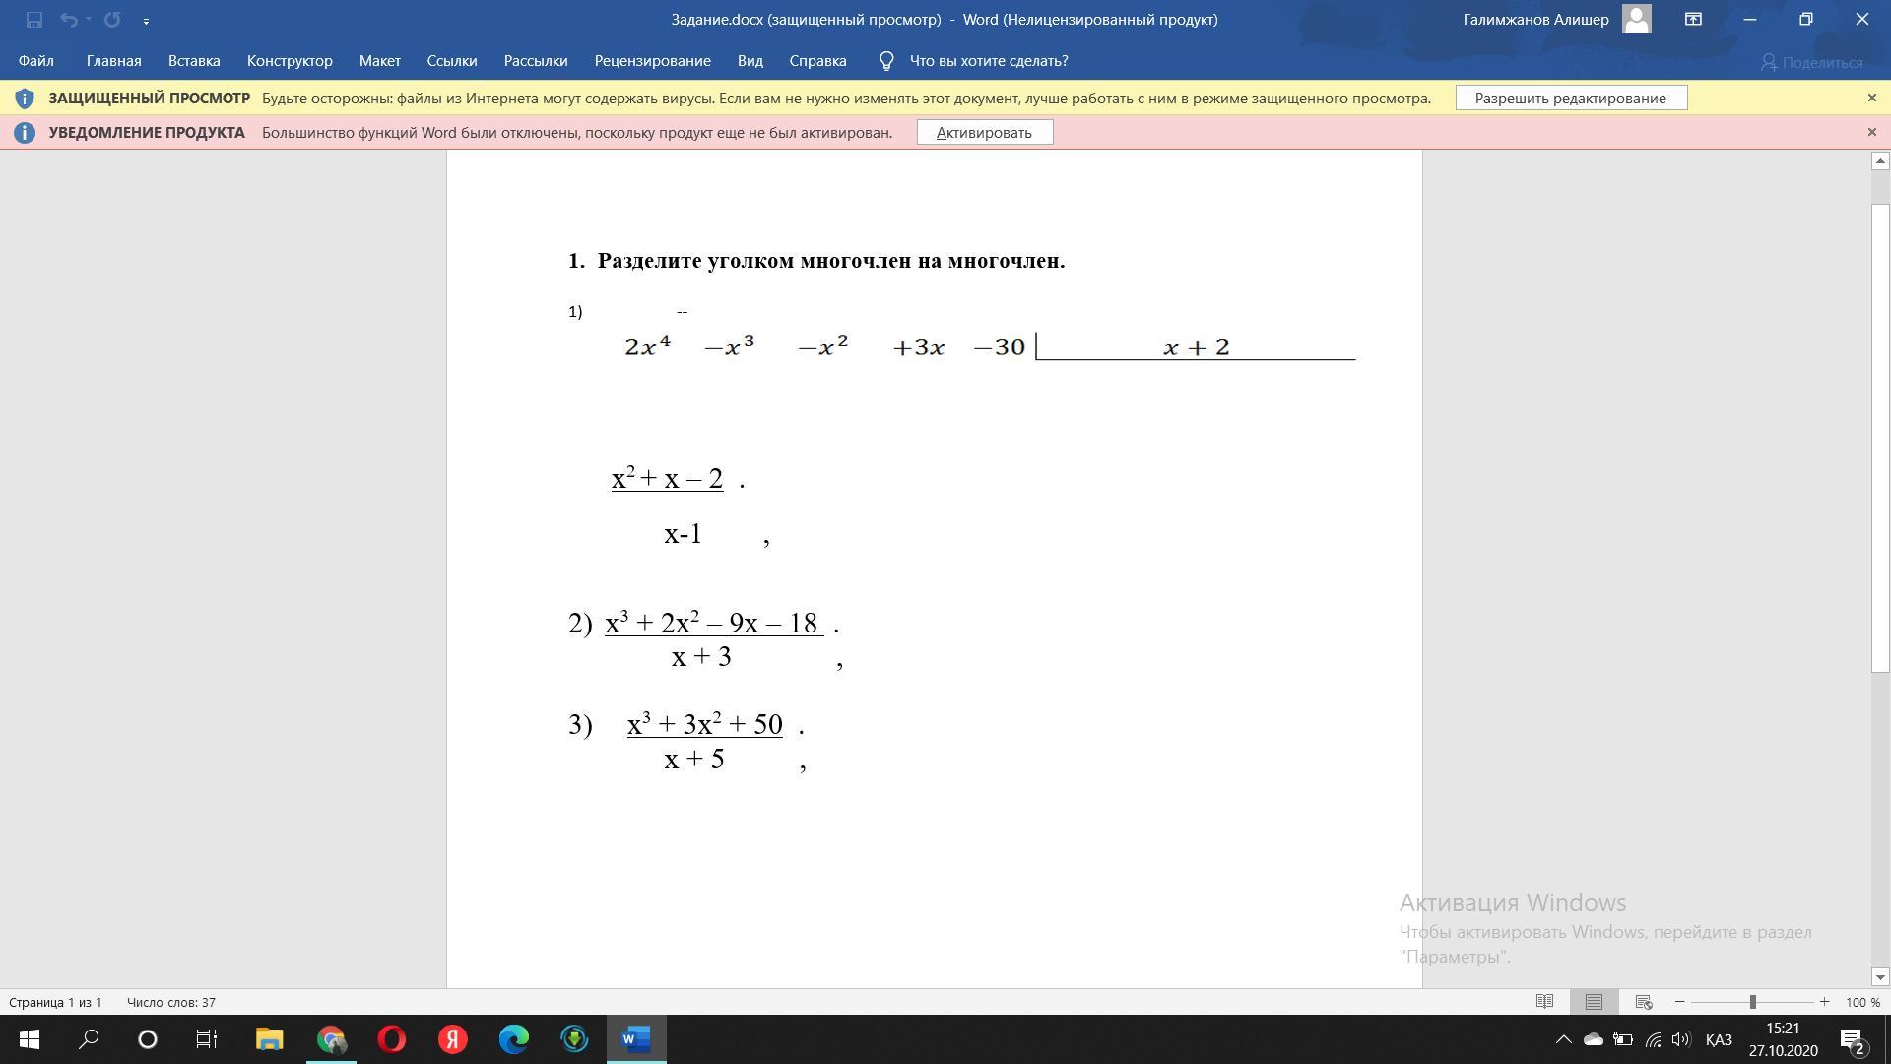This screenshot has width=1891, height=1064.
Task: Open Customize Quick Access Toolbar dropdown
Action: click(x=146, y=20)
